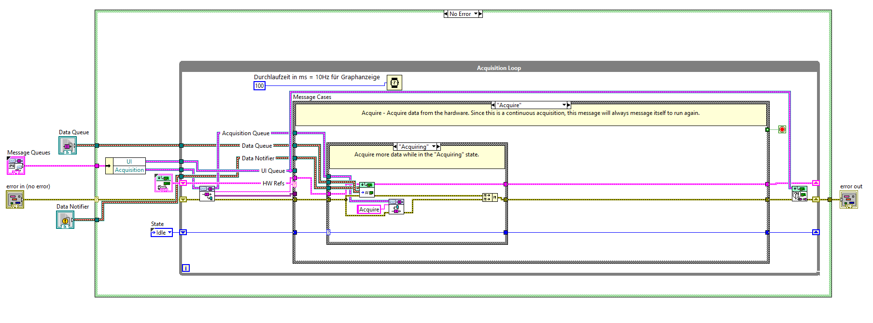This screenshot has height=323, width=873.
Task: Open the State enum Idle dropdown
Action: point(169,233)
